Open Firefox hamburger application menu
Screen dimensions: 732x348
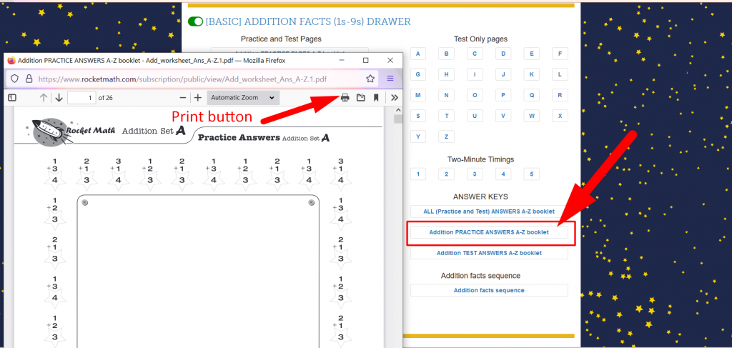tap(390, 79)
